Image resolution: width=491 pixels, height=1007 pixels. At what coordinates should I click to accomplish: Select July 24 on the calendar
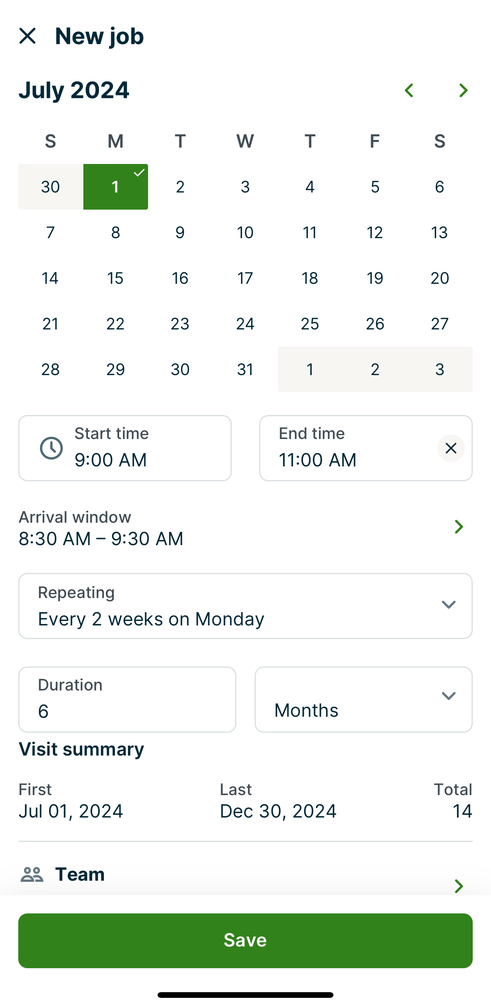245,324
